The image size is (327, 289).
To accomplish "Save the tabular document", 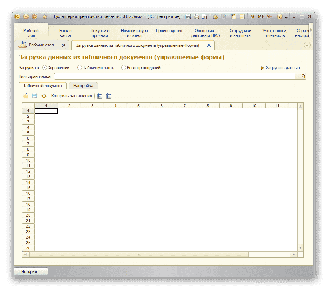I will pos(34,95).
